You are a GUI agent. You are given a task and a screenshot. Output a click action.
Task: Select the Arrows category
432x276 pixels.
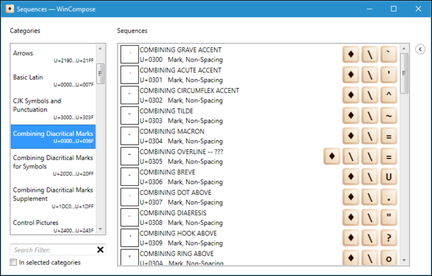point(53,57)
